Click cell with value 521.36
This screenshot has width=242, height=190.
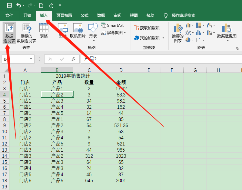click(x=121, y=125)
